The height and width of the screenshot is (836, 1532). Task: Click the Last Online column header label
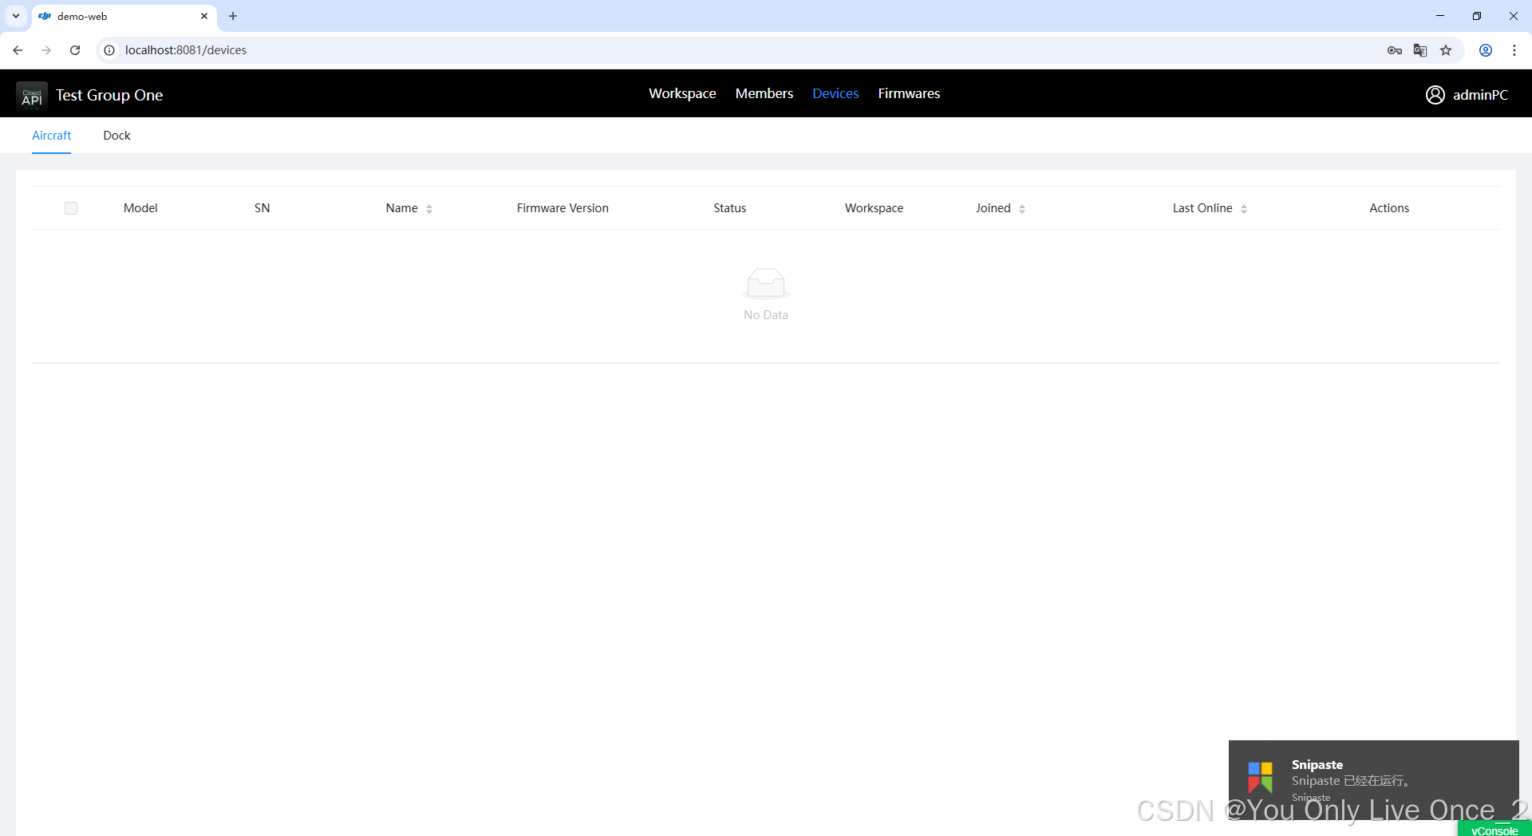[1202, 208]
